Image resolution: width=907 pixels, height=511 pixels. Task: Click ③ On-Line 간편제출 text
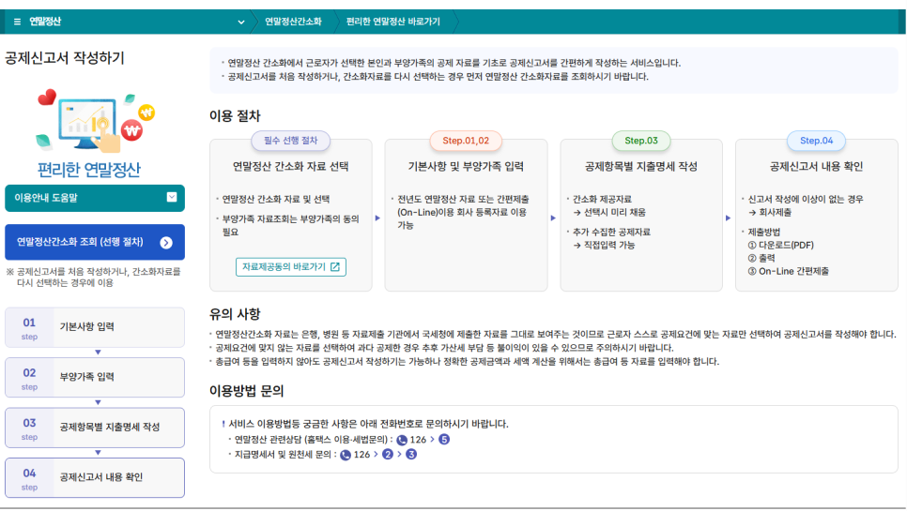(789, 271)
